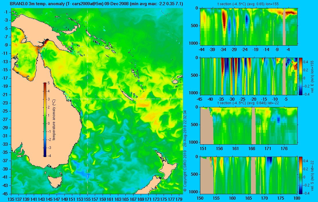Image resolution: width=318 pixels, height=202 pixels.
Task: Click the 'temperature anomaly (°C)' colorbar label
Action: (54, 120)
